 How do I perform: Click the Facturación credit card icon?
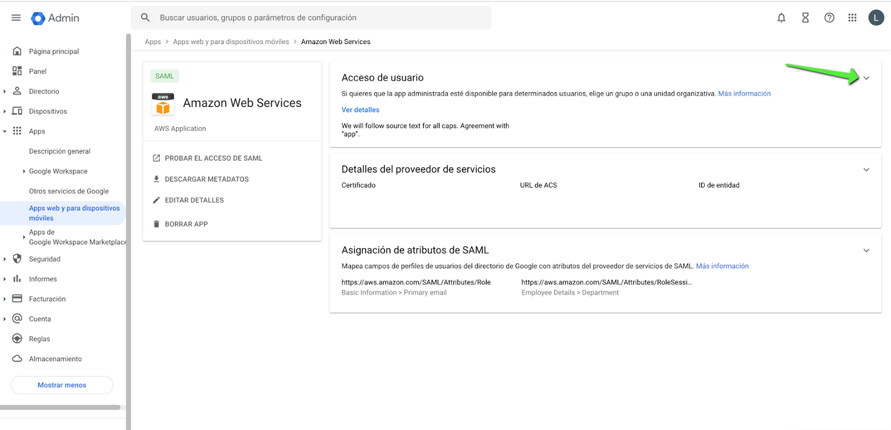click(17, 299)
